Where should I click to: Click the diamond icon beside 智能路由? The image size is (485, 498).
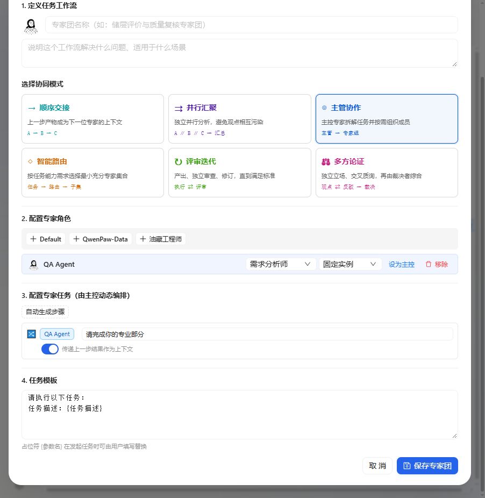pyautogui.click(x=30, y=161)
